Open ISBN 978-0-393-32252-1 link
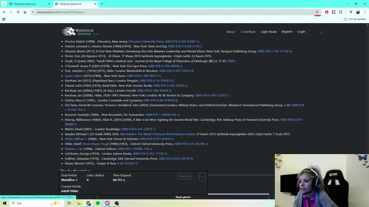 tap(212, 95)
